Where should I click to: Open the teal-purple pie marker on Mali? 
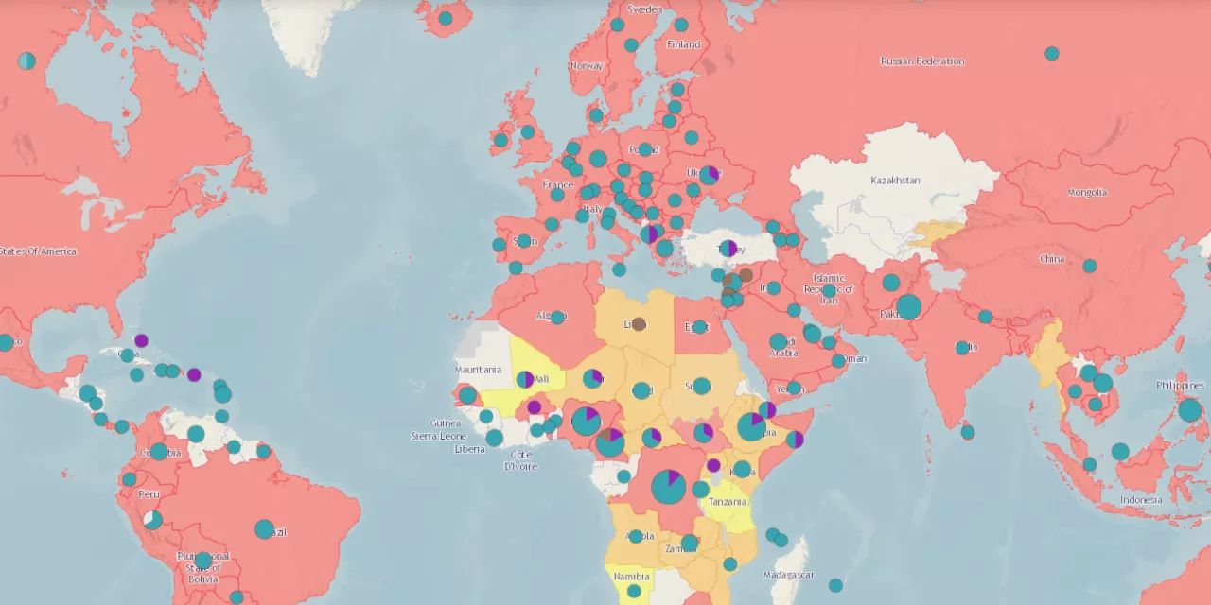coord(525,379)
